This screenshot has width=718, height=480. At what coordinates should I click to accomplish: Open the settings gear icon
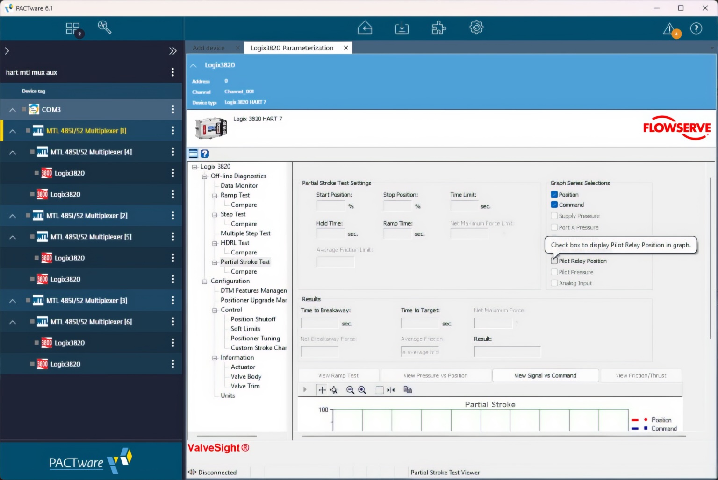pyautogui.click(x=476, y=27)
